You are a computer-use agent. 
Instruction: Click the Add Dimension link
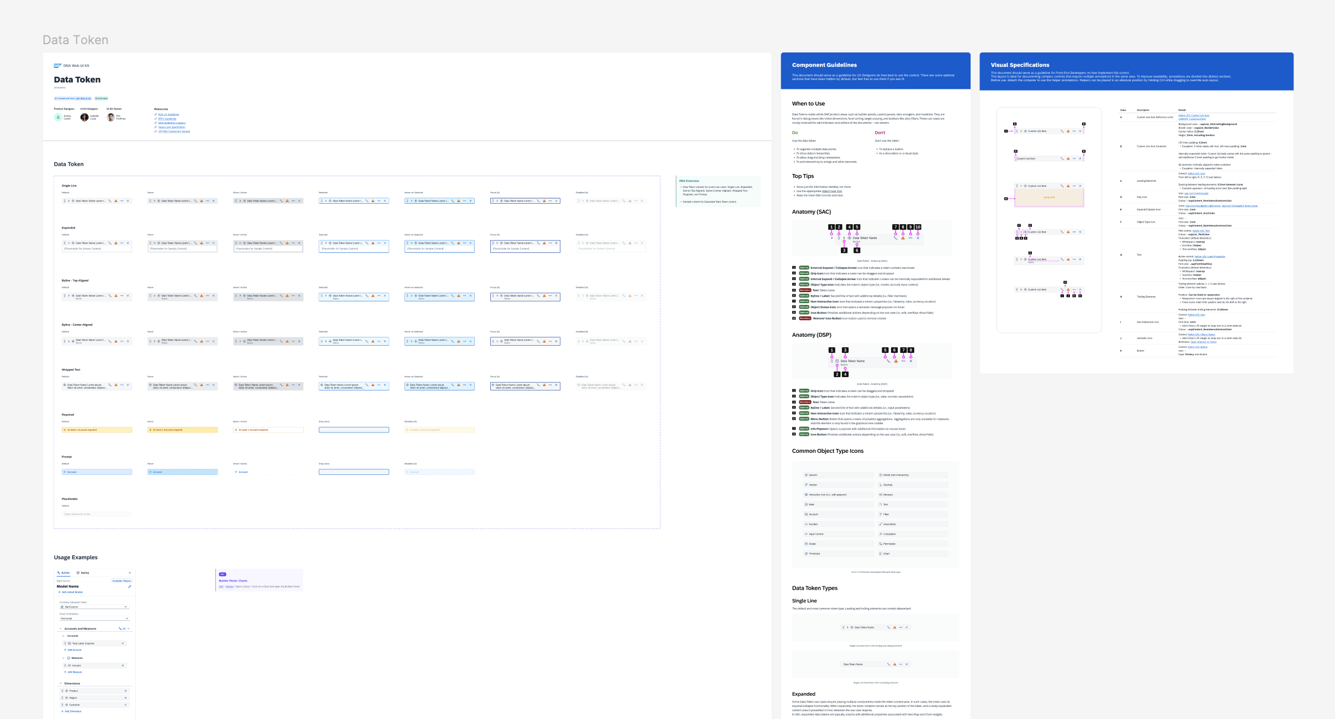[x=72, y=711]
